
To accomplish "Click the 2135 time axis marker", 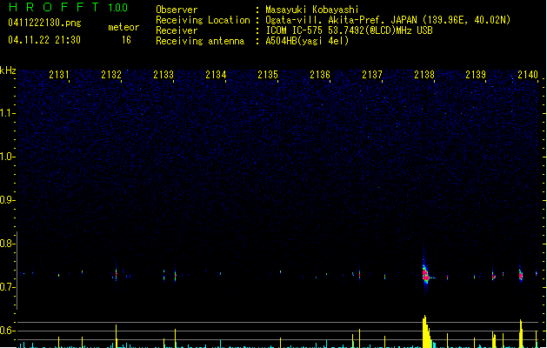I will pos(268,75).
